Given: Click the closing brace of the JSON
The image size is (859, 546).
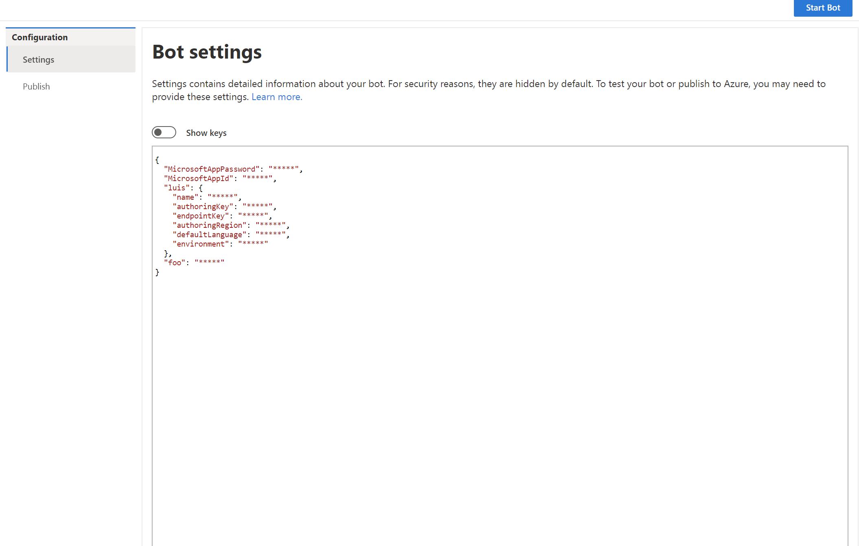Looking at the screenshot, I should pyautogui.click(x=157, y=273).
